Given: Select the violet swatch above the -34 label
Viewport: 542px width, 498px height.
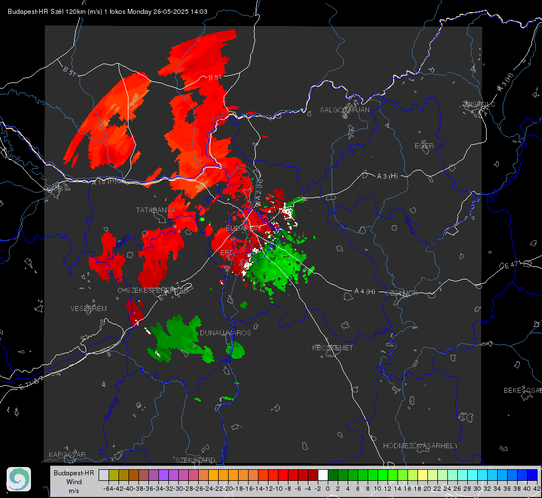Looking at the screenshot, I should [x=163, y=475].
